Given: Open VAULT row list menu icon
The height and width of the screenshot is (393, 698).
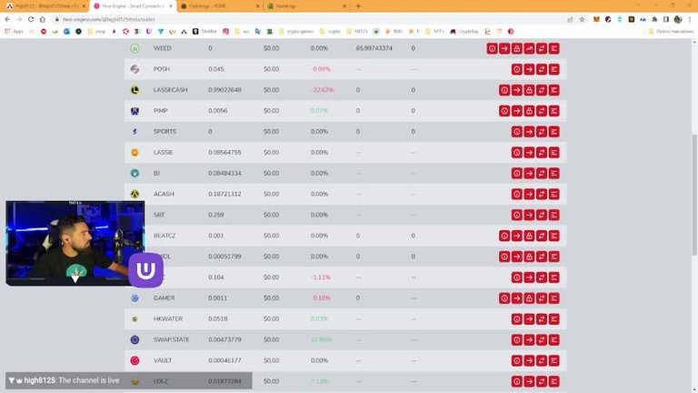Looking at the screenshot, I should (554, 360).
